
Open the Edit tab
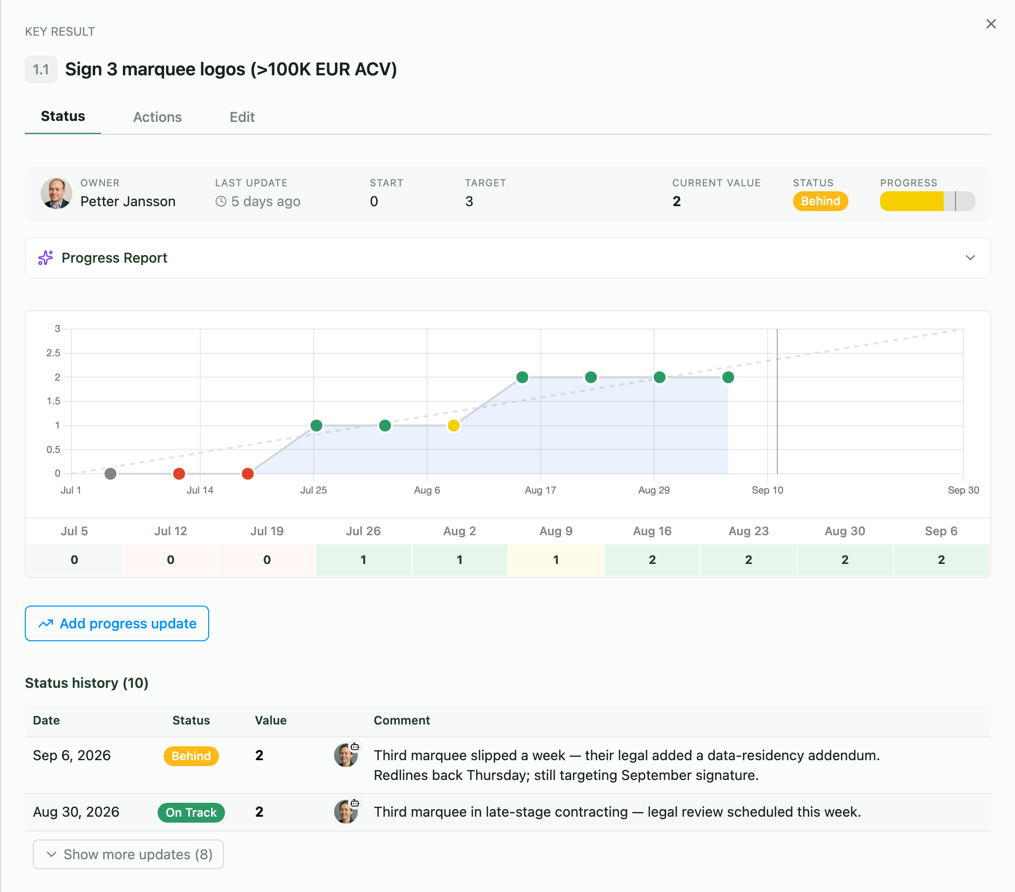pyautogui.click(x=242, y=117)
